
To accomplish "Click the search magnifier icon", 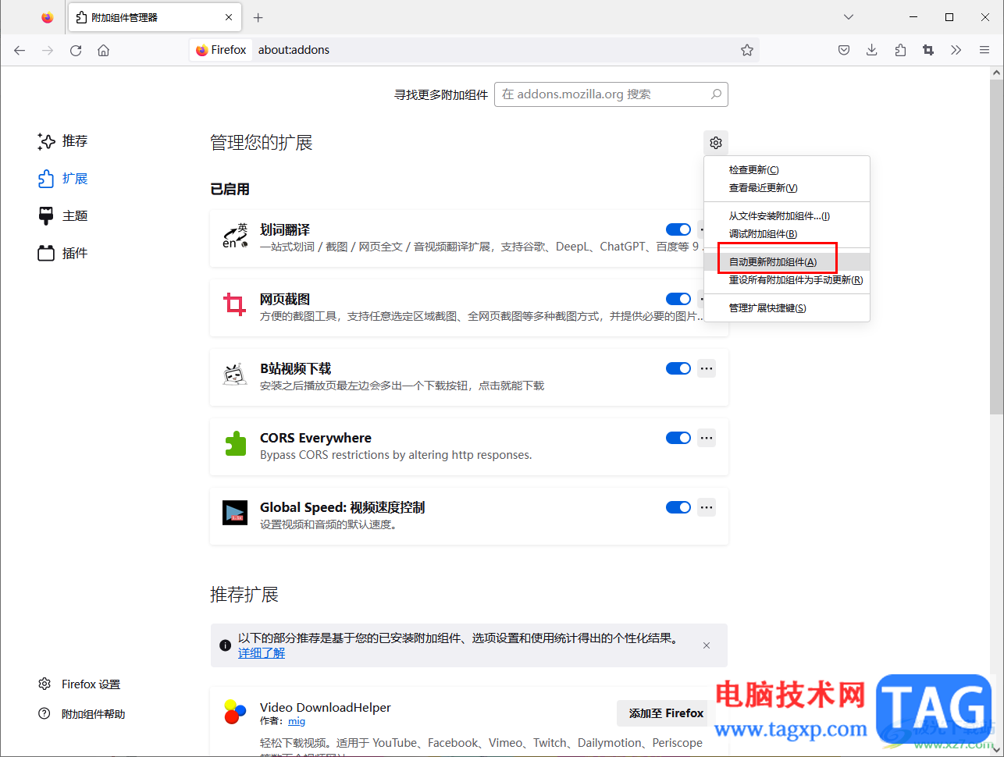I will point(716,94).
